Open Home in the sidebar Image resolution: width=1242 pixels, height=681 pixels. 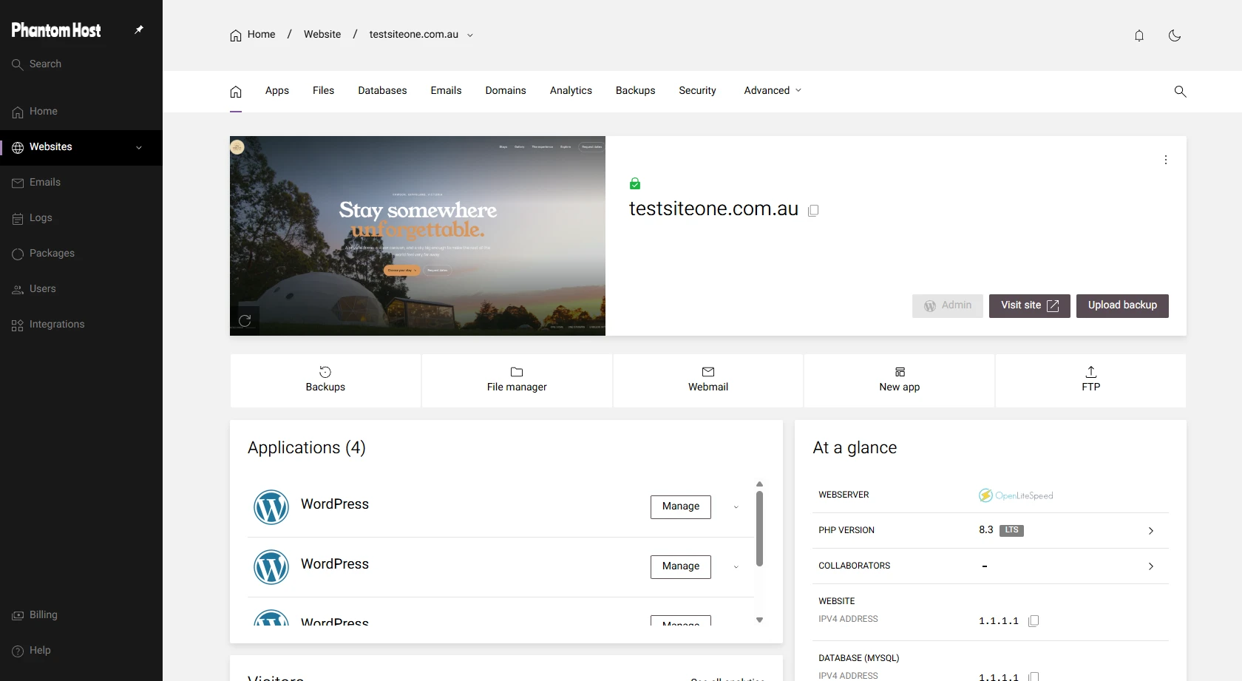(81, 112)
